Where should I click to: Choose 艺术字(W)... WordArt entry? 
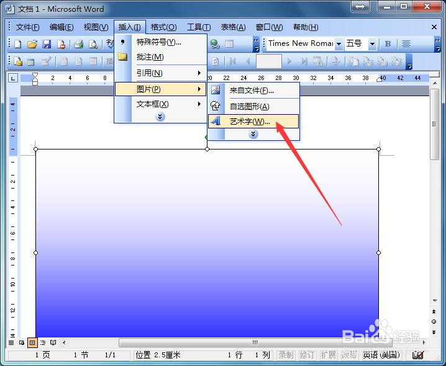(253, 122)
